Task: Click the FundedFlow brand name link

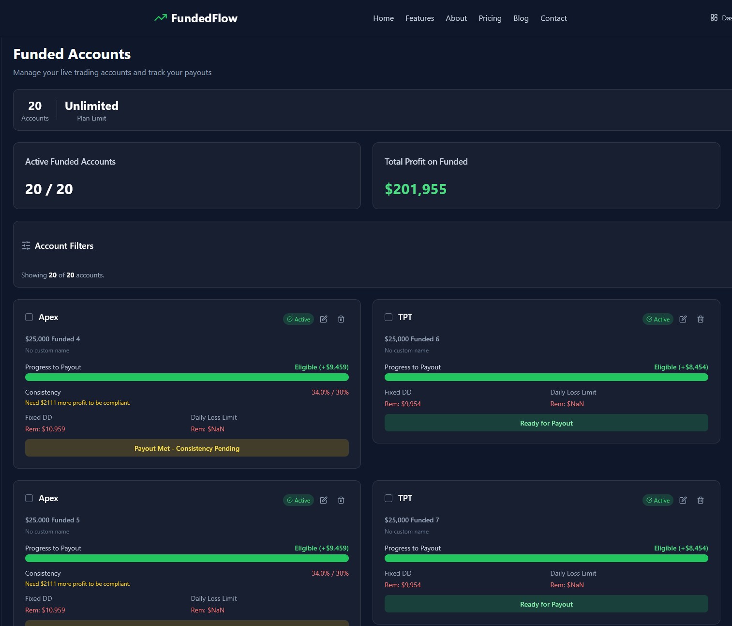Action: (204, 18)
